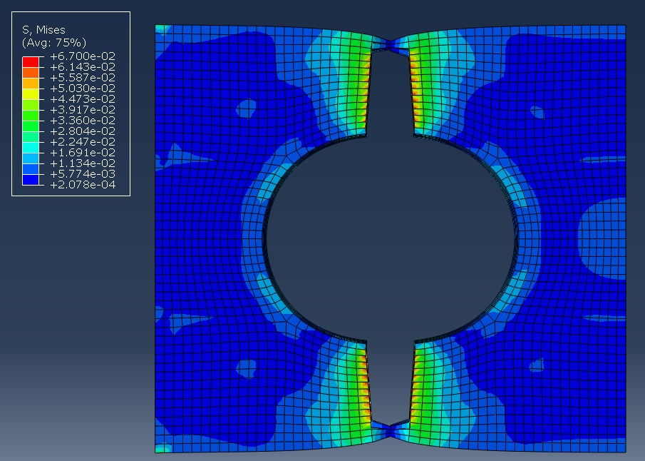Click the legend value +5.030e-02
The image size is (645, 461).
tap(83, 88)
